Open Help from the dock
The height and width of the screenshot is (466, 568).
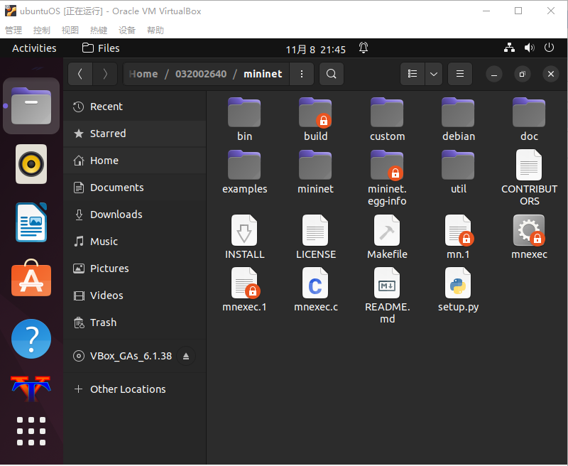31,339
